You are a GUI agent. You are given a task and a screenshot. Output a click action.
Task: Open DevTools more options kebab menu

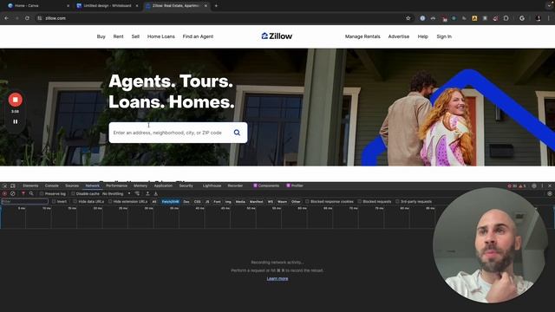(542, 185)
